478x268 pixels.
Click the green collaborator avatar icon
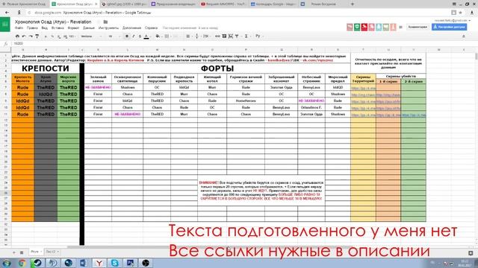coord(357,27)
